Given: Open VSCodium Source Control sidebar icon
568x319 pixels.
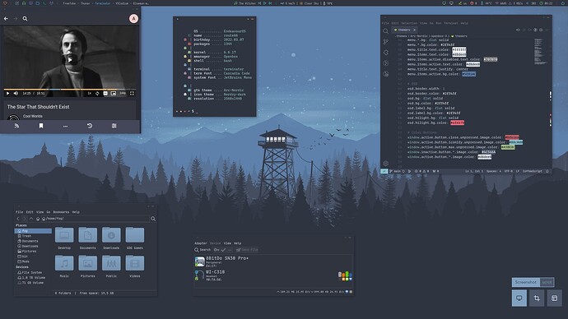Looking at the screenshot, I should point(386,42).
